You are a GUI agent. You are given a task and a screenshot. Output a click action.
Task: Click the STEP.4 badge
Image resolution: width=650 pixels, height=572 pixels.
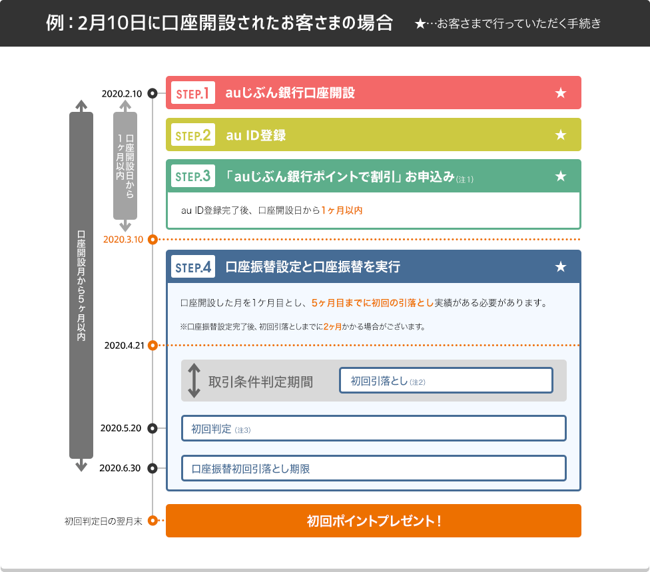click(192, 267)
